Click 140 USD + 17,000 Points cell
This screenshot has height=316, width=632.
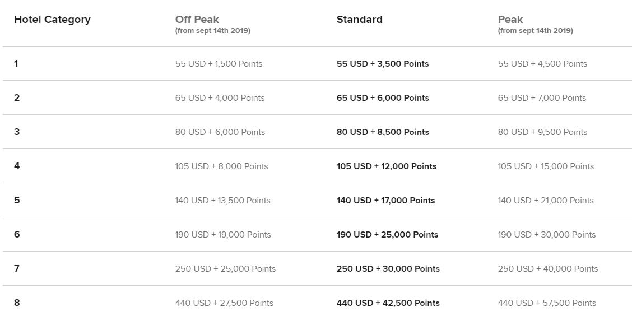click(x=385, y=201)
